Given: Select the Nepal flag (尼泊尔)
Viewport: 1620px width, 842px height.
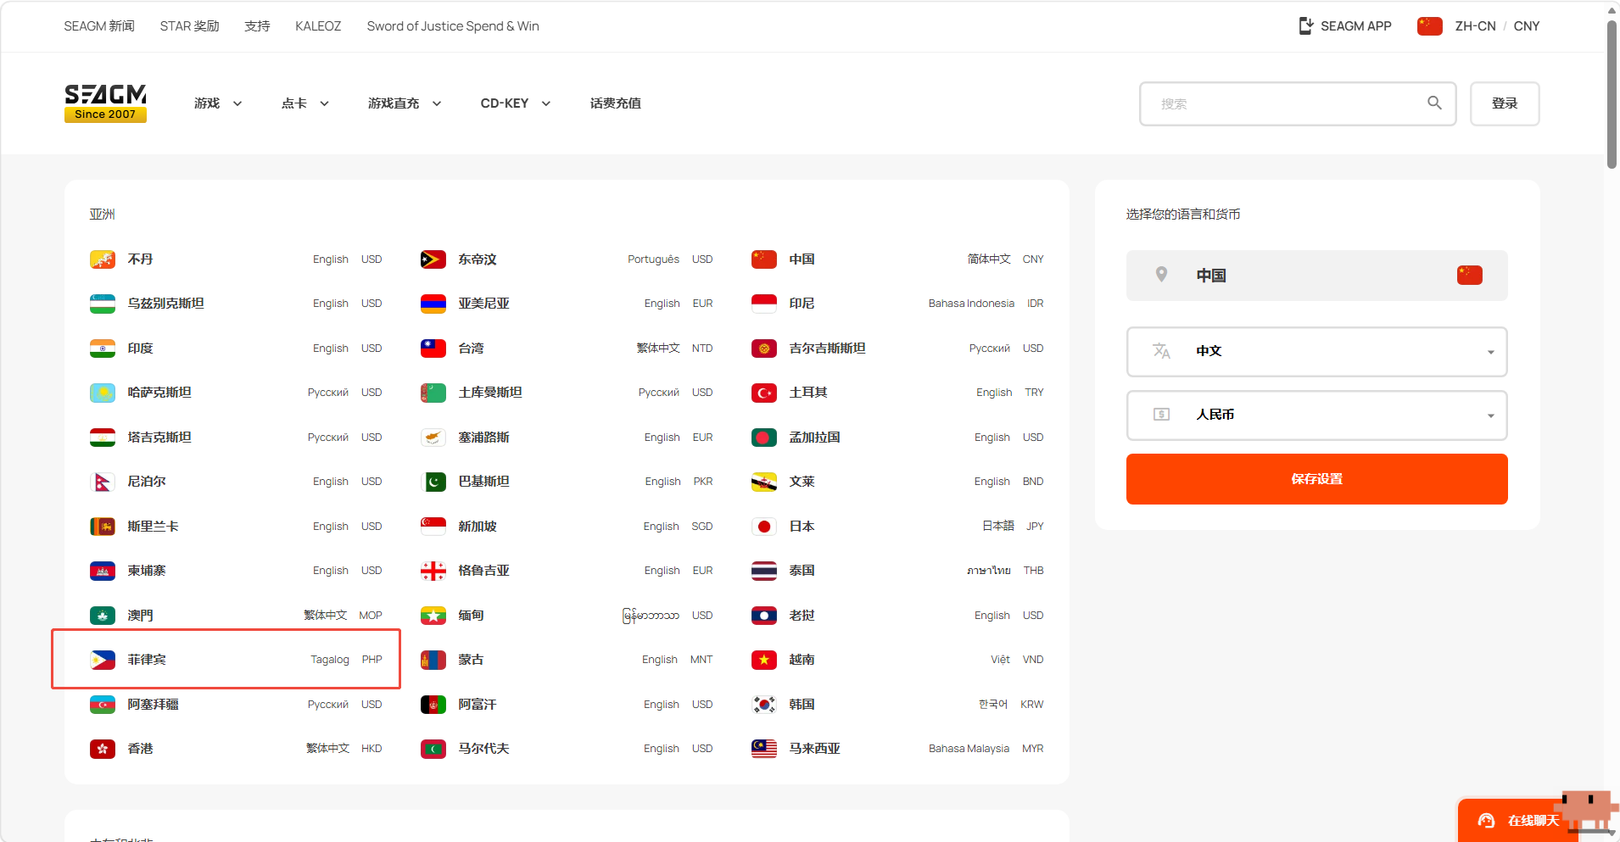Looking at the screenshot, I should coord(103,482).
